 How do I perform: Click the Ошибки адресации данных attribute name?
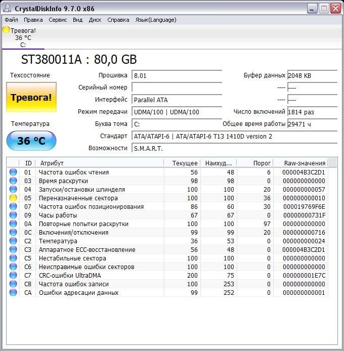click(x=78, y=292)
